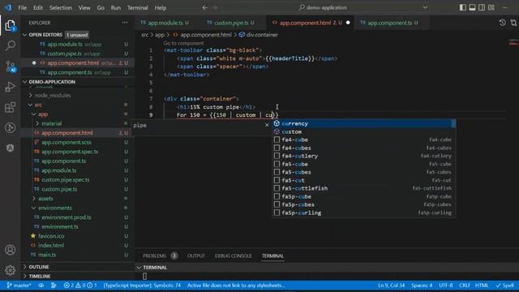Open custom.pipe.ts in the file tree

pyautogui.click(x=59, y=189)
